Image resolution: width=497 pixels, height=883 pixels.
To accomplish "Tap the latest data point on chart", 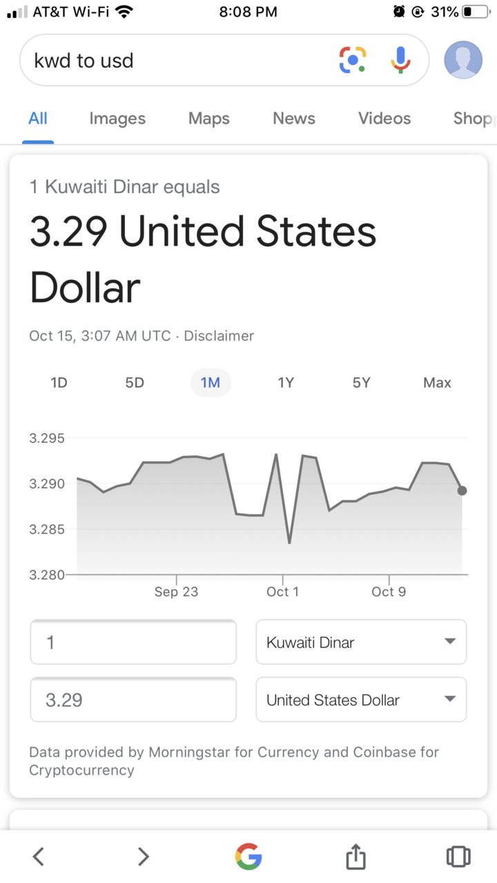I will coord(462,490).
